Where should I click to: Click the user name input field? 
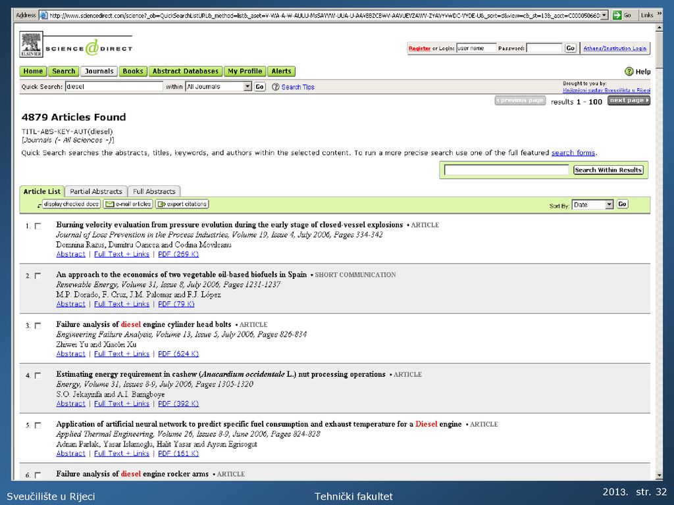(477, 48)
